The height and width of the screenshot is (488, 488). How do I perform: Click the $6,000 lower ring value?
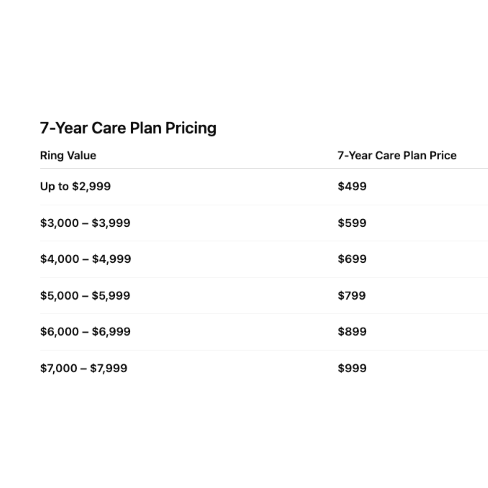point(59,332)
